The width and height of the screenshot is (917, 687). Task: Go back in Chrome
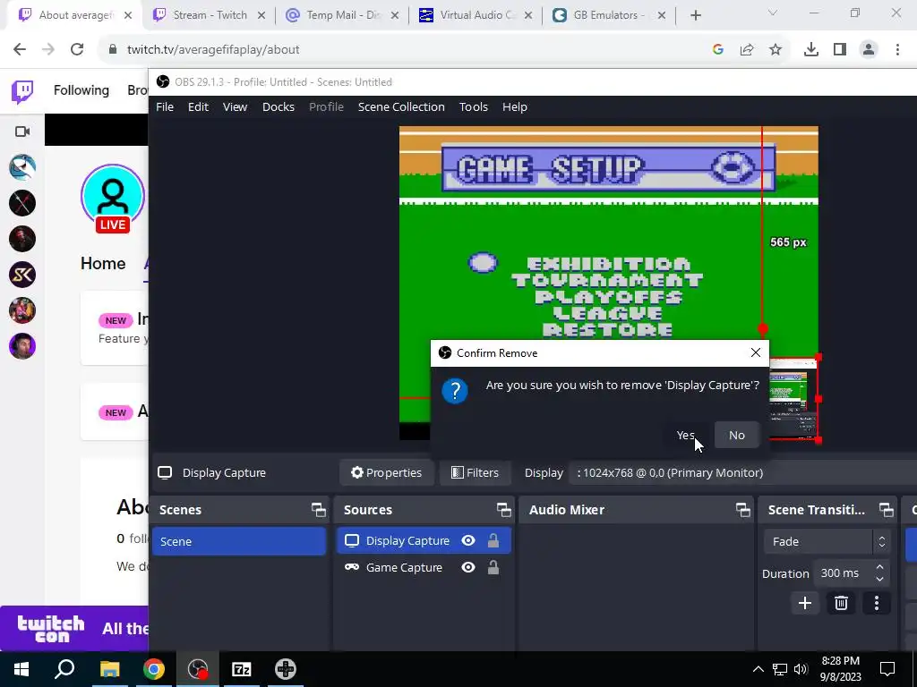tap(20, 50)
